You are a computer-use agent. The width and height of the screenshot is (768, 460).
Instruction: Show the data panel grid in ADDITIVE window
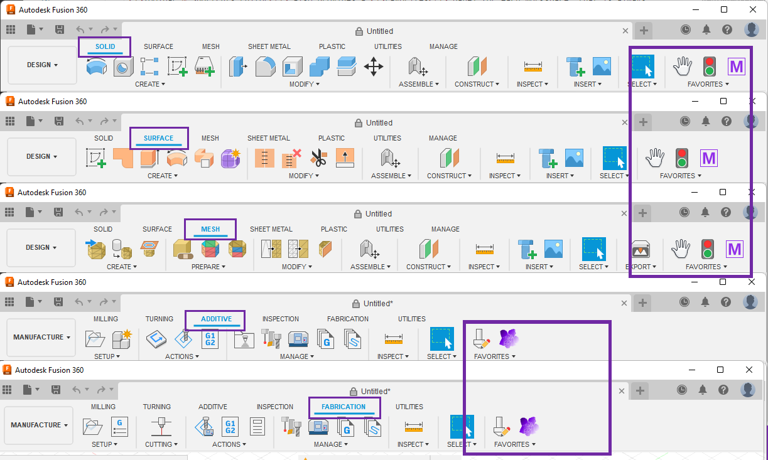(x=10, y=302)
